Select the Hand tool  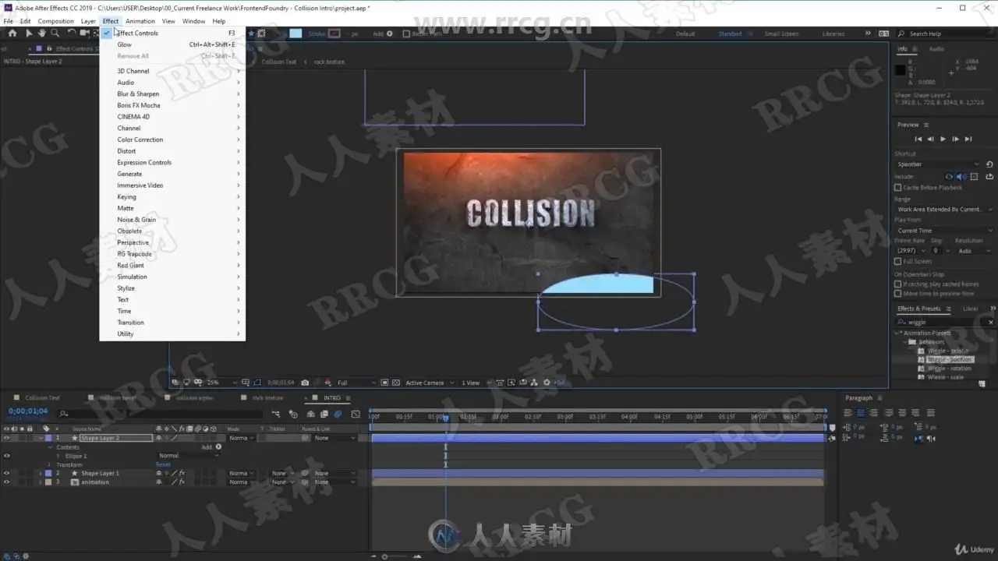tap(41, 34)
